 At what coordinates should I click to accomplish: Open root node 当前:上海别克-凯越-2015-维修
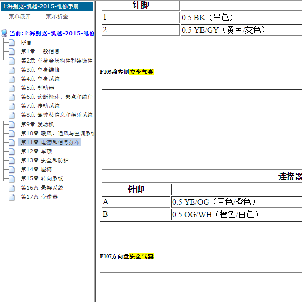coord(52,33)
